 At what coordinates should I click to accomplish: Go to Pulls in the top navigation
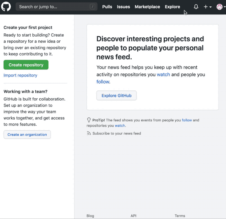[107, 7]
